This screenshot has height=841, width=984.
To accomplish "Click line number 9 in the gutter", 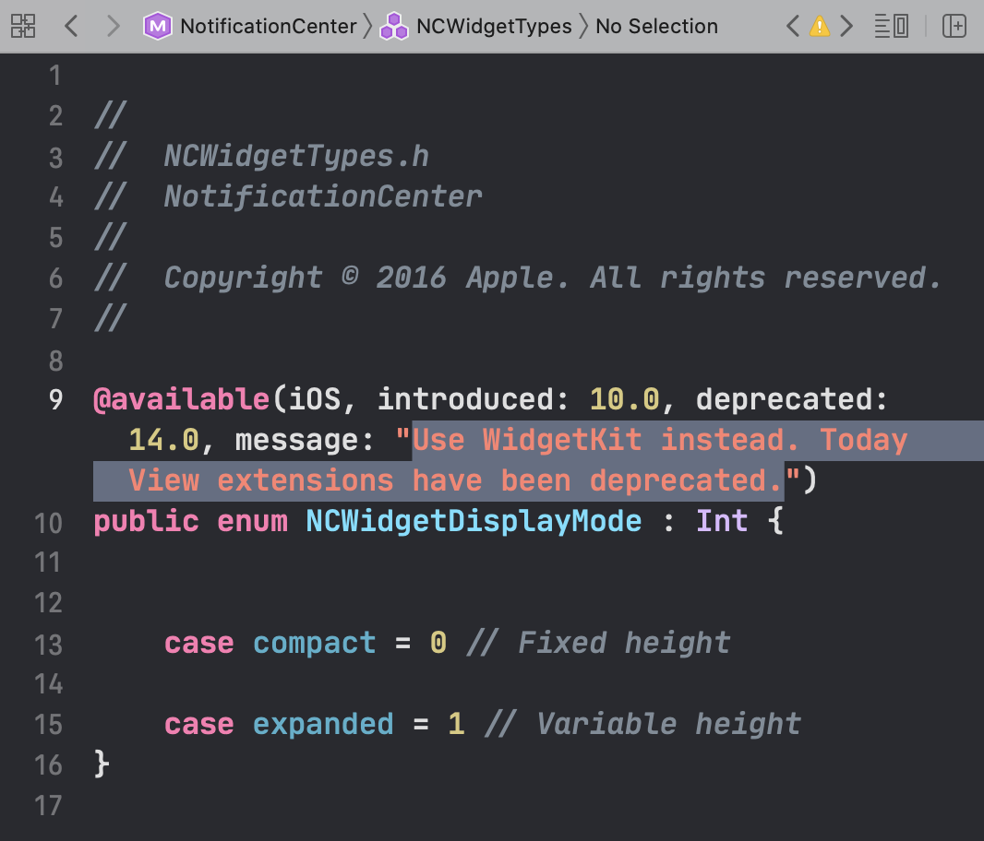I will [55, 399].
